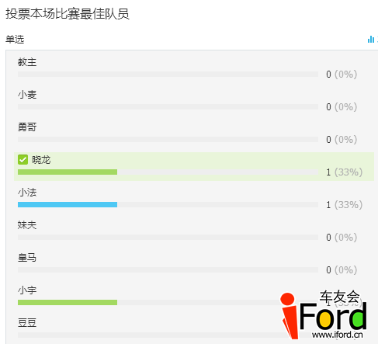Click the blue bar chart statistics icon

coord(371,40)
